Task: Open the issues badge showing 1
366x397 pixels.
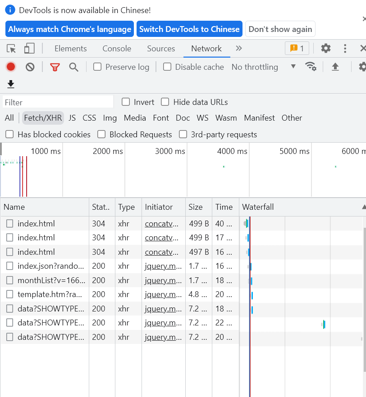Action: tap(297, 48)
